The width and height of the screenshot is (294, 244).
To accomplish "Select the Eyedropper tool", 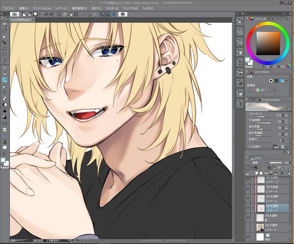I will (x=4, y=61).
